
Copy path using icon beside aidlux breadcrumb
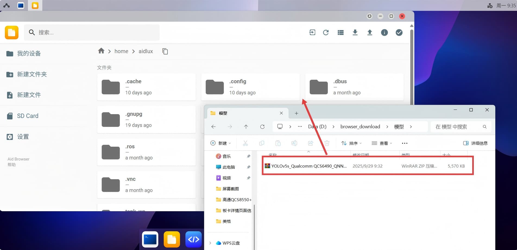tap(165, 51)
